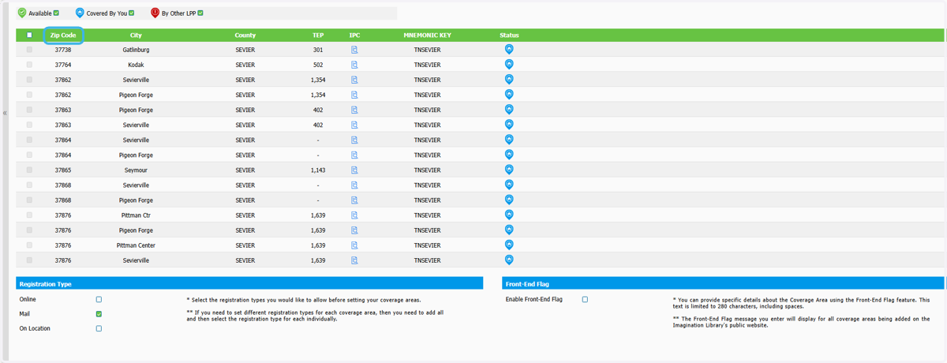Click status pin for 37863 Pigeon Forge row
Screen dimensions: 947x363
[x=509, y=109]
